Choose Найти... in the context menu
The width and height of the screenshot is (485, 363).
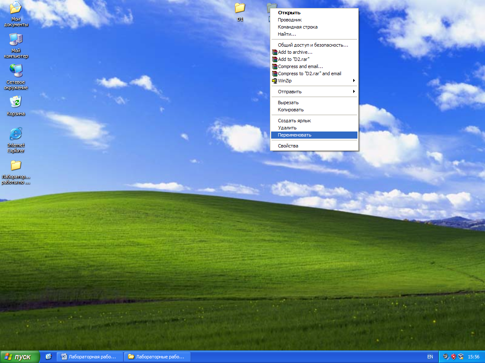click(x=314, y=34)
